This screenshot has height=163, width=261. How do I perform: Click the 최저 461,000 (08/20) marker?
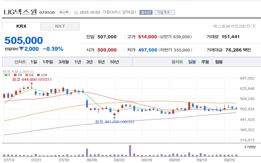click(x=115, y=122)
